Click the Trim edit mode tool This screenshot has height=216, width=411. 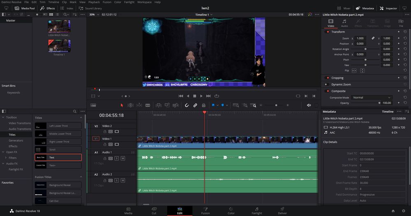pos(131,106)
